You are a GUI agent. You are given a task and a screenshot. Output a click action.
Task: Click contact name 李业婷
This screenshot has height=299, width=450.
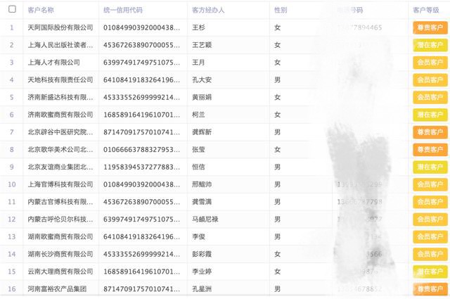pyautogui.click(x=202, y=272)
